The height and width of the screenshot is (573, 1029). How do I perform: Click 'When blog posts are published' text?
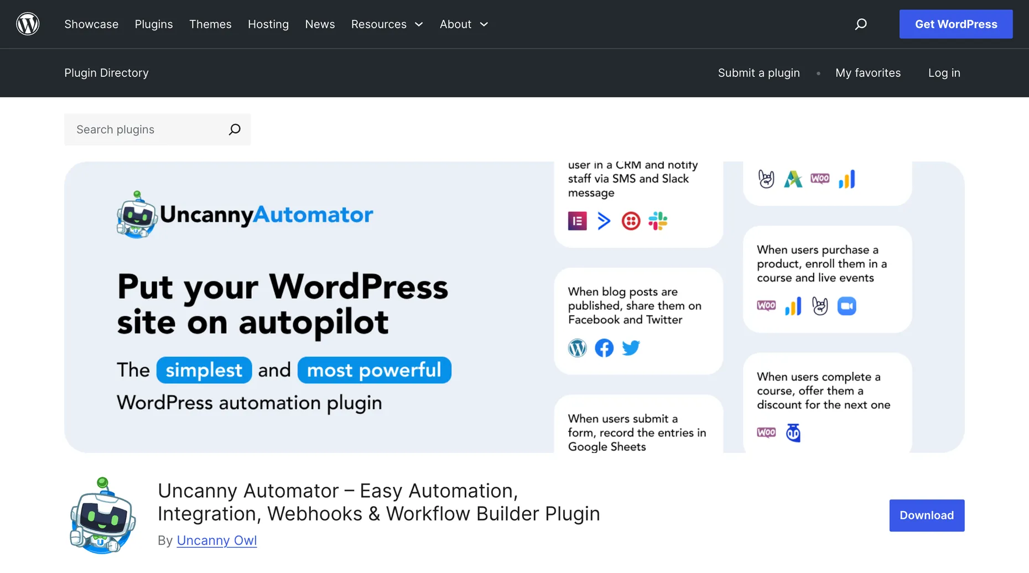click(x=635, y=306)
